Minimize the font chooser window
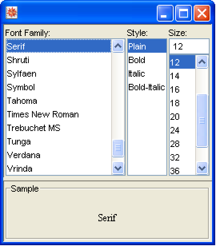The height and width of the screenshot is (246, 216). point(165,13)
